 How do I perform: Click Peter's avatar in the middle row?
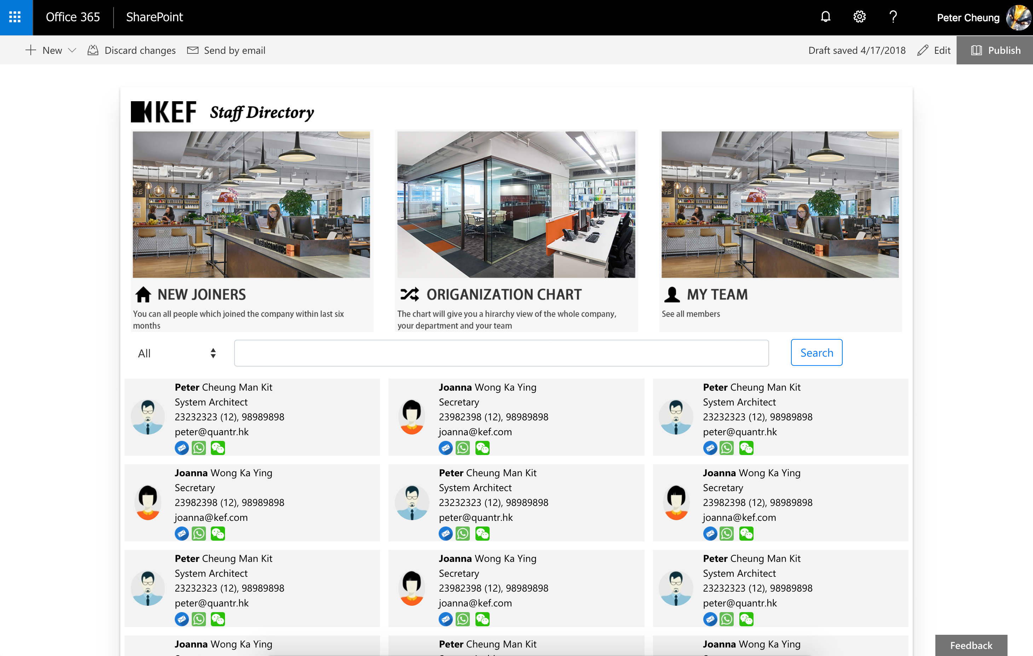412,503
